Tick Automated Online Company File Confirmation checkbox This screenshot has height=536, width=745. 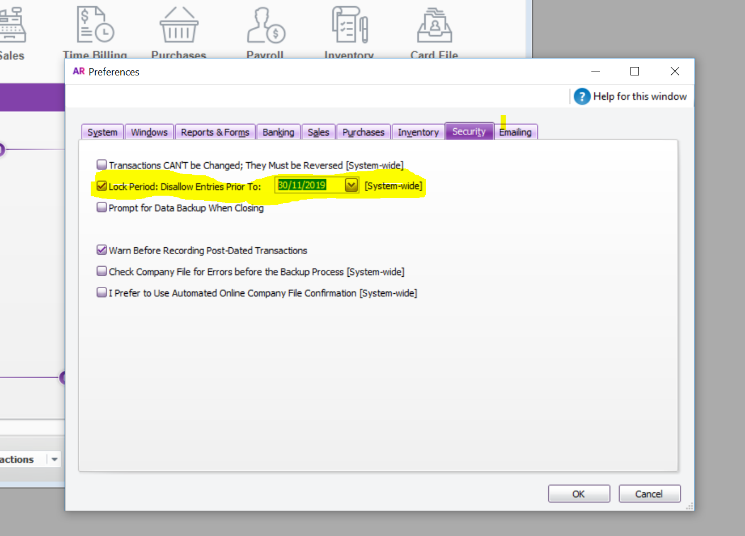[101, 293]
